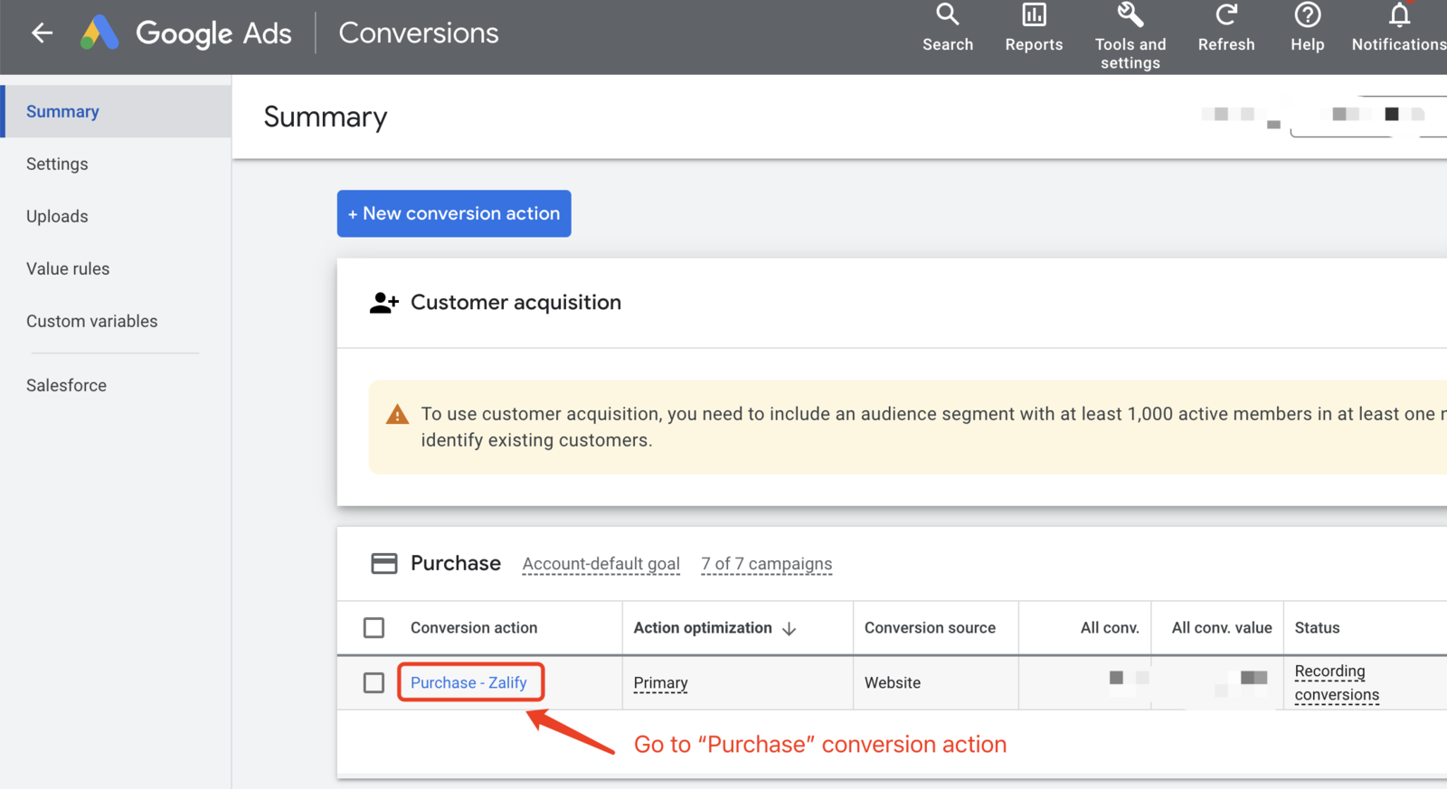Click the back arrow icon
Image resolution: width=1447 pixels, height=789 pixels.
click(x=42, y=33)
